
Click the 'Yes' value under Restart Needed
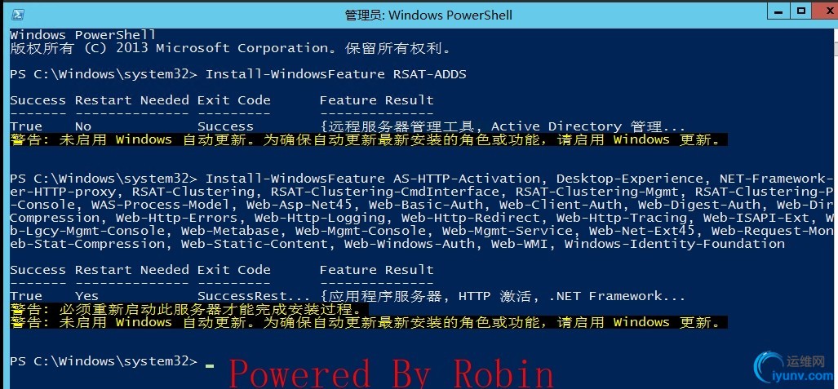(86, 296)
